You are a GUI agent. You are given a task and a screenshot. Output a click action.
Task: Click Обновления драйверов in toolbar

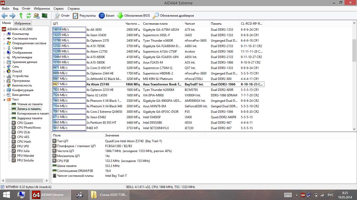[173, 16]
